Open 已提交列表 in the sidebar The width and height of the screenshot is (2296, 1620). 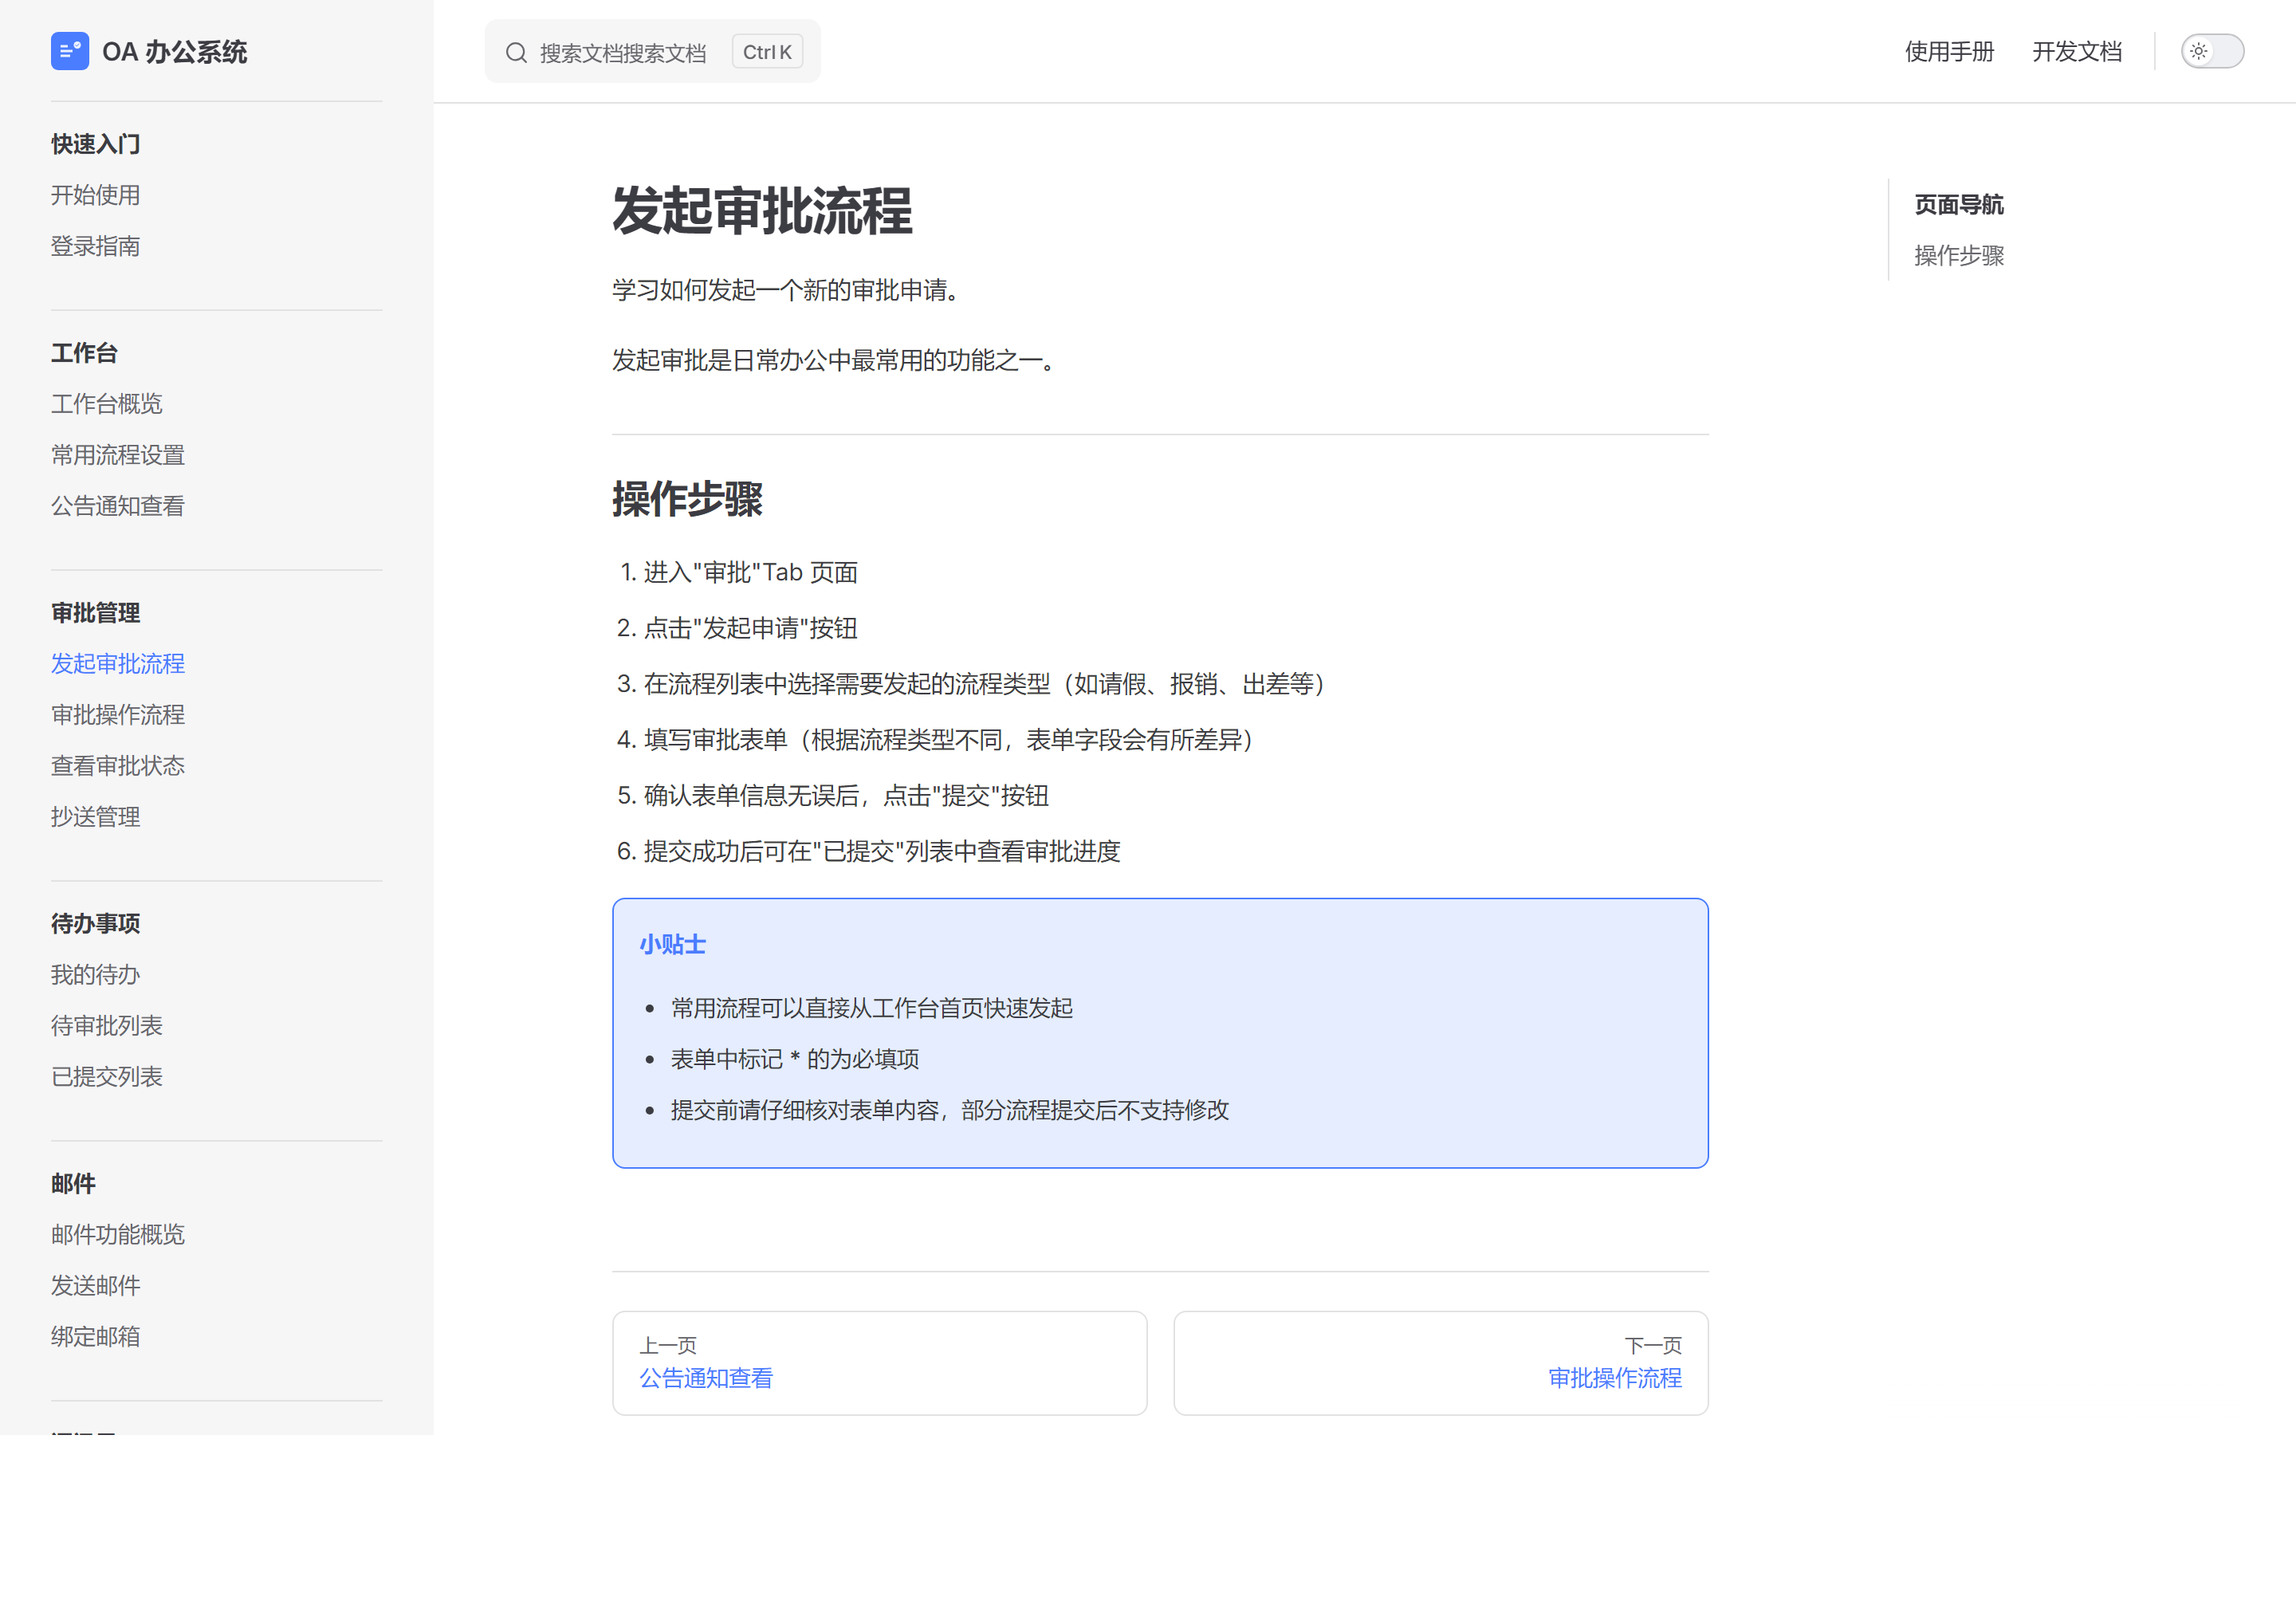[107, 1077]
